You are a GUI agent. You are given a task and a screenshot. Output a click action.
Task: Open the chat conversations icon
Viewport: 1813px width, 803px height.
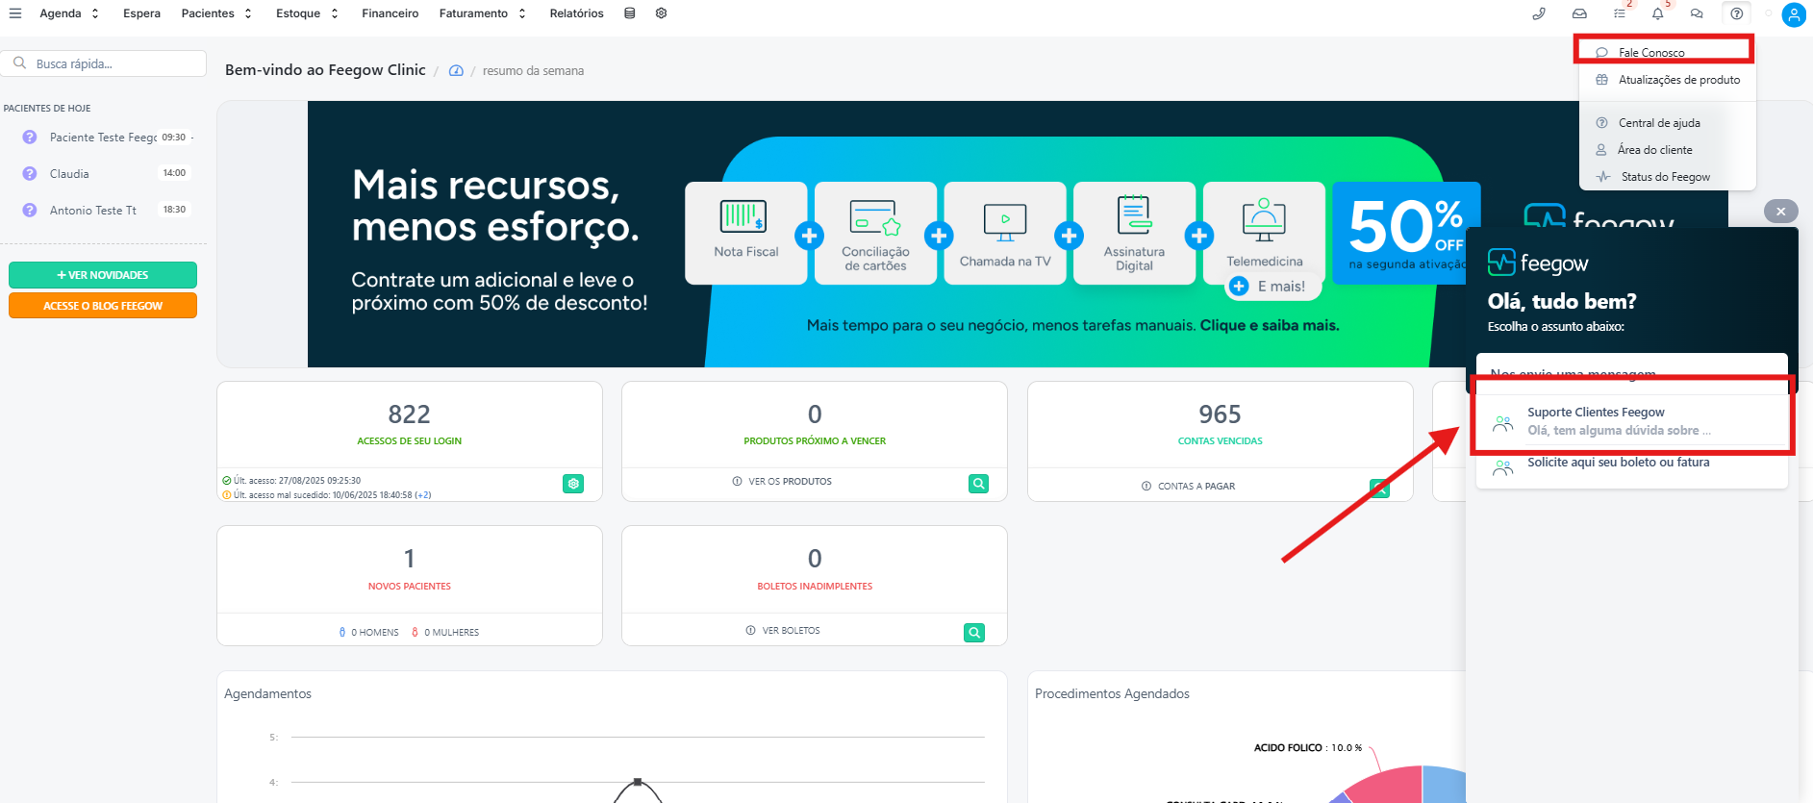click(x=1697, y=13)
